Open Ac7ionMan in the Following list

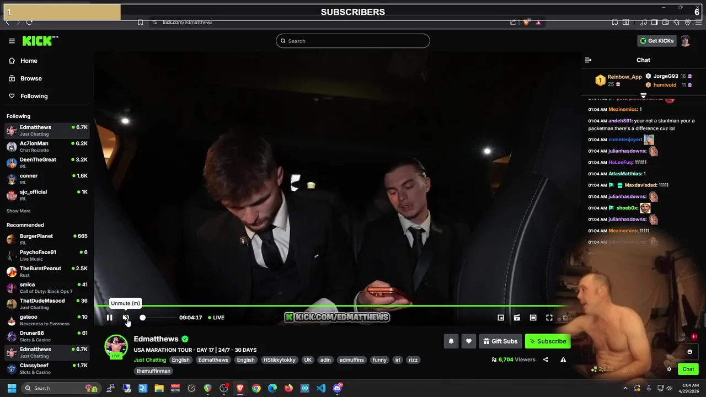47,147
